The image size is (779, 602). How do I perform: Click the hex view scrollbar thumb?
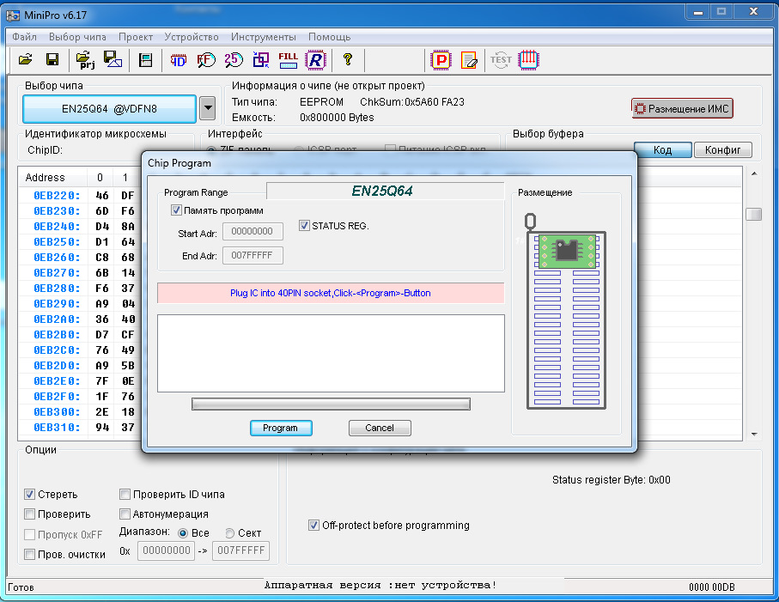click(x=753, y=214)
